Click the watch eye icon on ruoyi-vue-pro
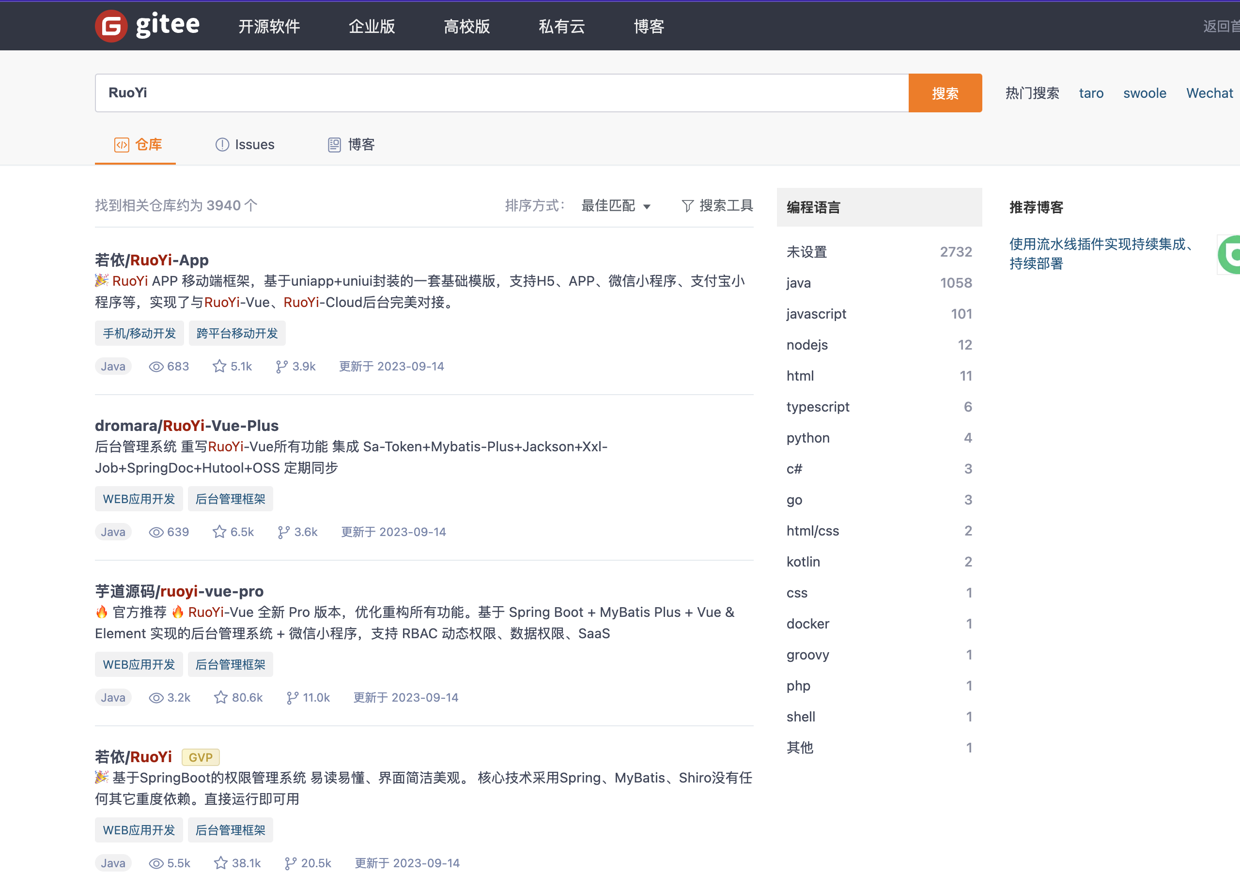1240x889 pixels. (x=156, y=698)
